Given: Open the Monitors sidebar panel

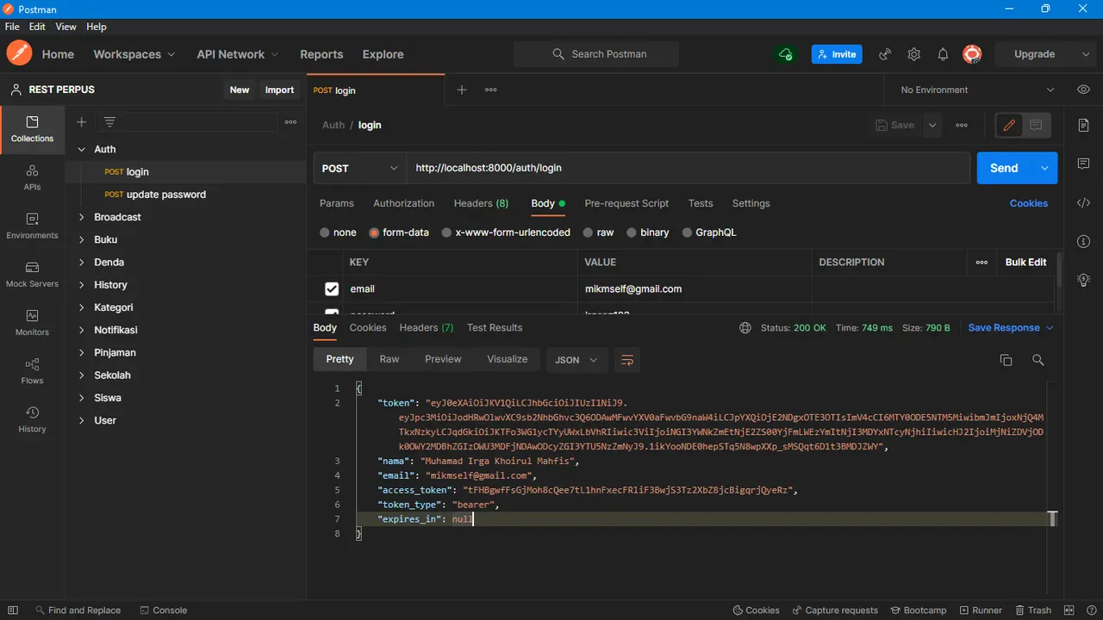Looking at the screenshot, I should [33, 322].
